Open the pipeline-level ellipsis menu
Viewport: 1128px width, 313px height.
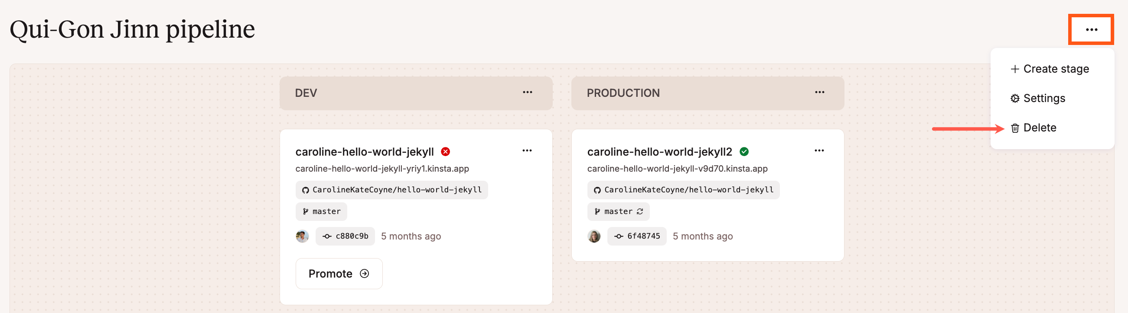1091,29
